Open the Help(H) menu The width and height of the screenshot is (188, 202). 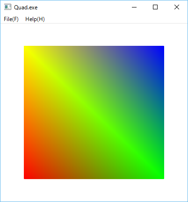[35, 19]
